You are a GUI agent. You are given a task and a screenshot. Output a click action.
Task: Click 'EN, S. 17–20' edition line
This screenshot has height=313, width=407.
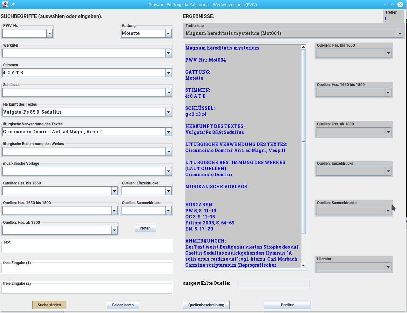pos(199,229)
